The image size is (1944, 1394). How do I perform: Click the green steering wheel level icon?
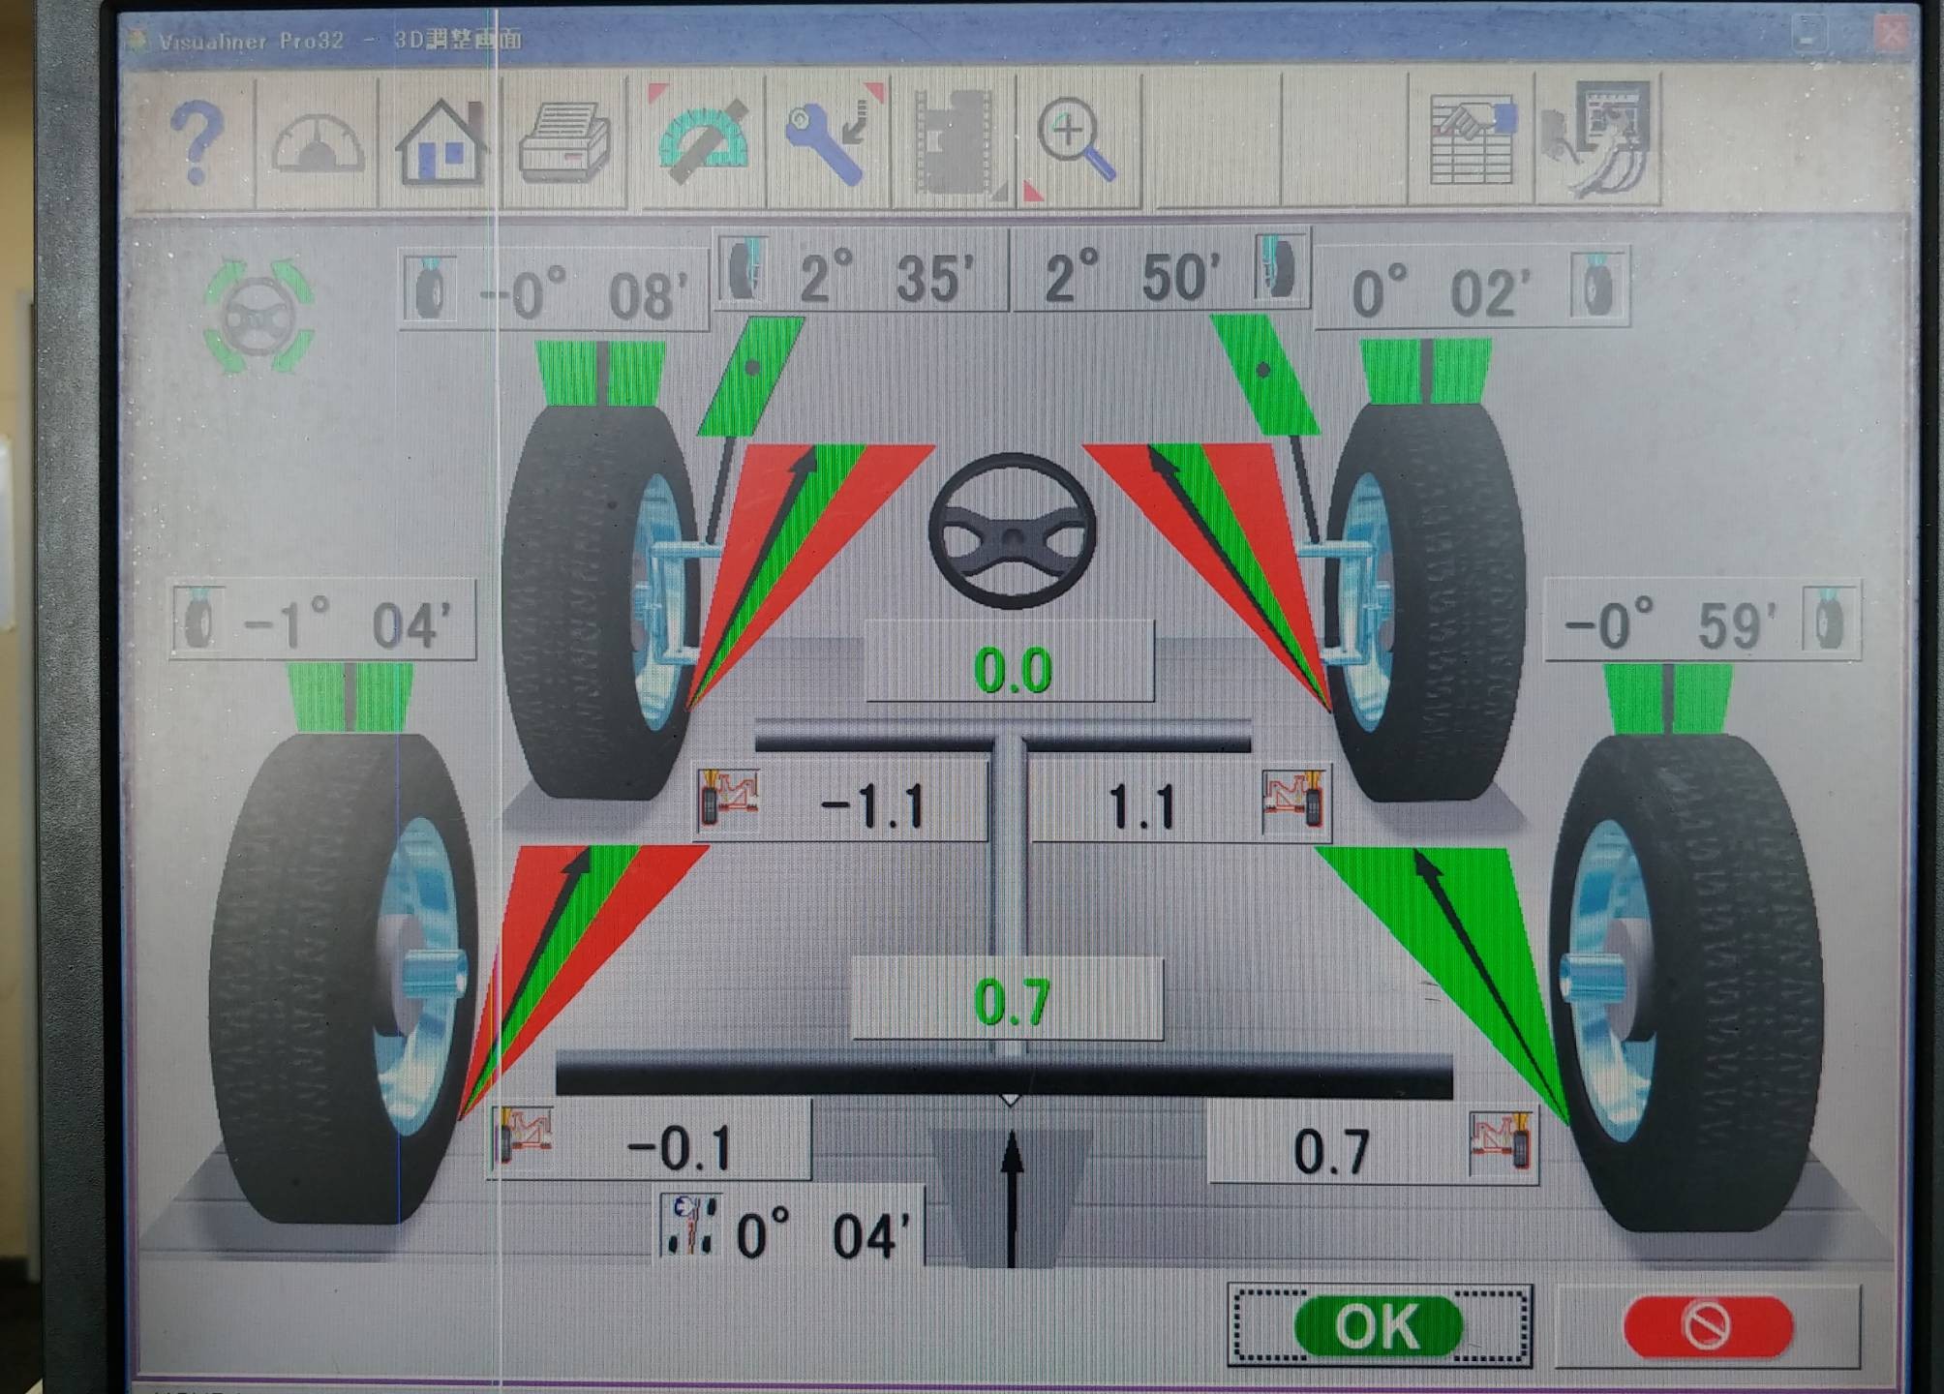pyautogui.click(x=258, y=317)
